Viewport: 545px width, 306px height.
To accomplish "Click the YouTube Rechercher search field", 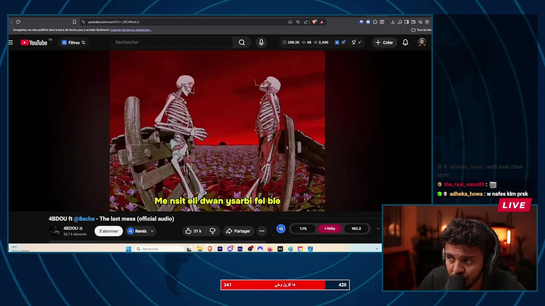I will pos(172,42).
